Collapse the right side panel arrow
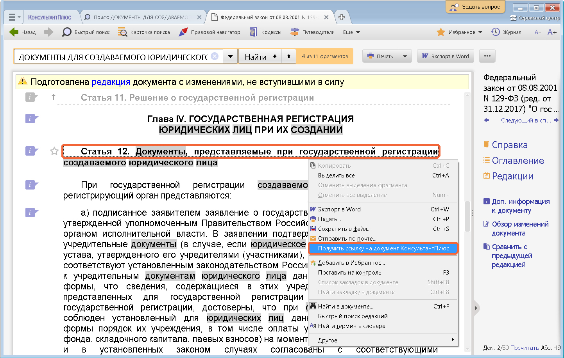 [476, 308]
